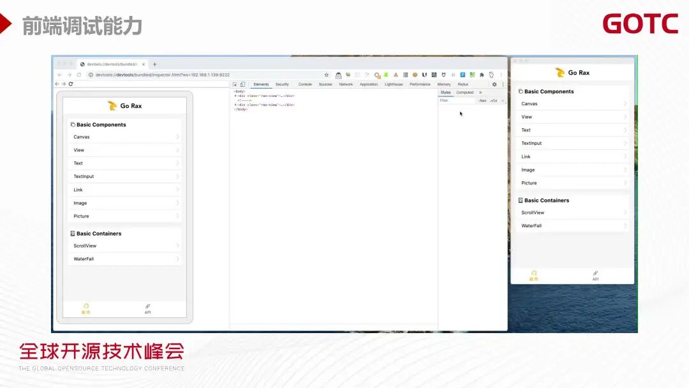689x388 pixels.
Task: Open the Image item in DevTools preview
Action: click(x=125, y=203)
